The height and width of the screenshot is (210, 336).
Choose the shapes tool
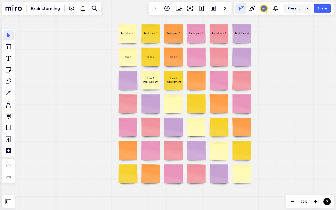click(8, 81)
